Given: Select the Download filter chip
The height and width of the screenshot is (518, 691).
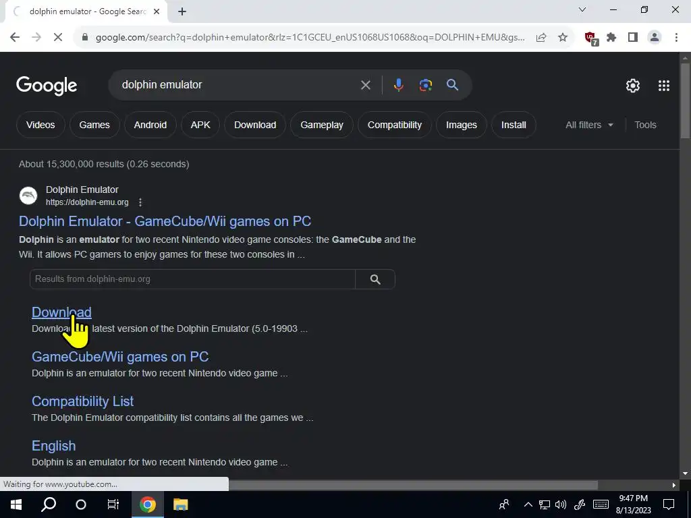Looking at the screenshot, I should [x=255, y=125].
